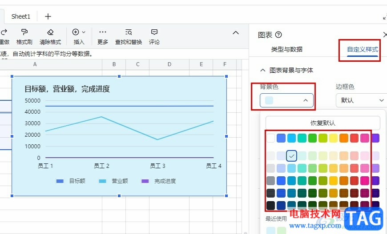387x234 pixels.
Task: Pick the teal green swatch in top row
Action: coord(302,138)
